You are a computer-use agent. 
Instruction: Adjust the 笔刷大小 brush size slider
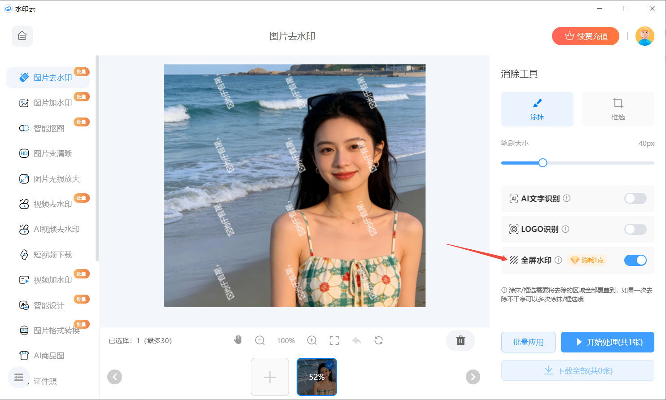[x=543, y=163]
